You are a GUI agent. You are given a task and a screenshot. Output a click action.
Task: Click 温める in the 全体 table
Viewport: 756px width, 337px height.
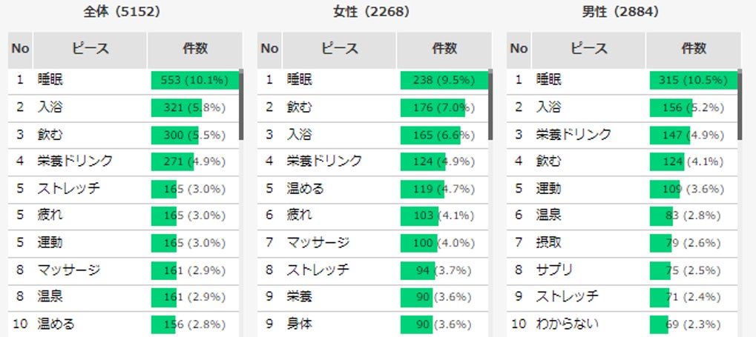(56, 324)
